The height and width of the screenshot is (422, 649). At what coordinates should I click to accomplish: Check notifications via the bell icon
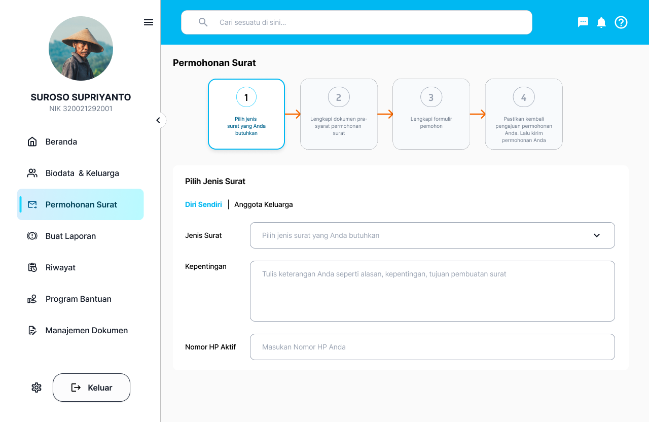pyautogui.click(x=601, y=22)
